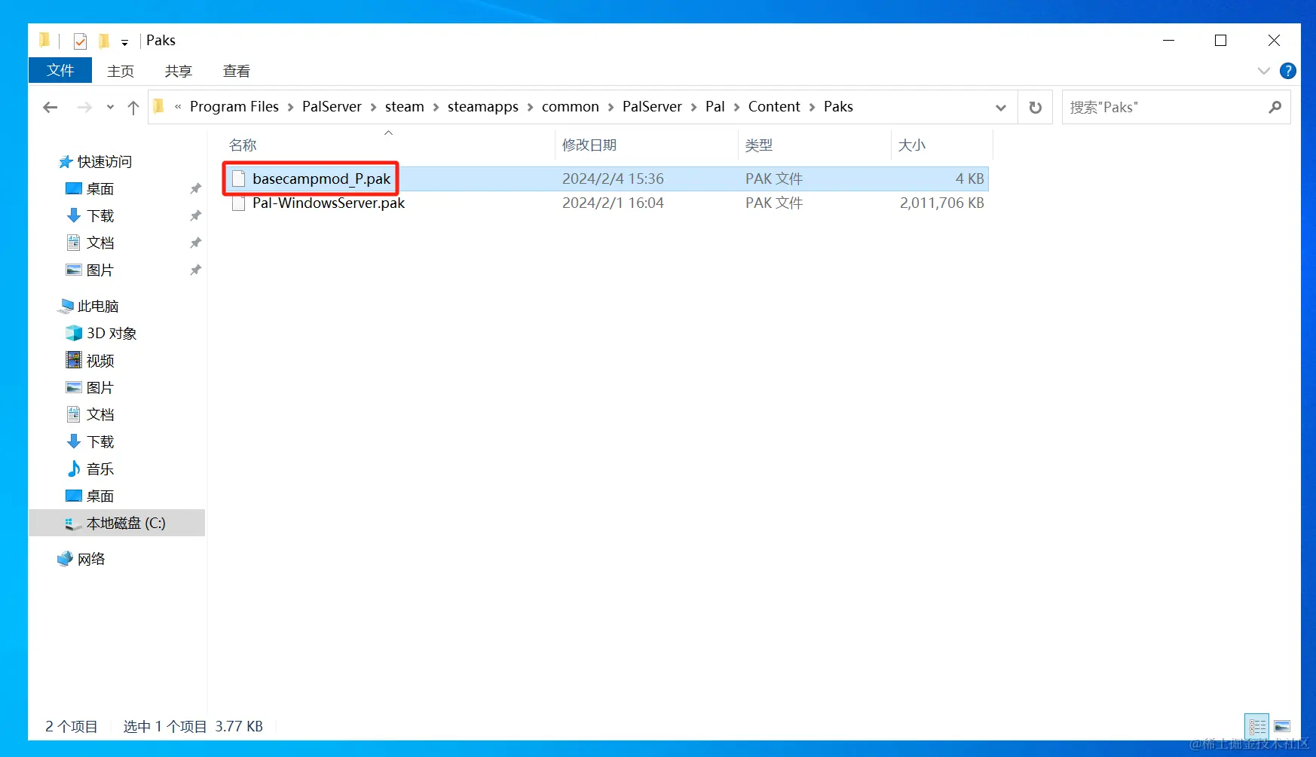Open the recent locations dropdown arrow

tap(110, 107)
